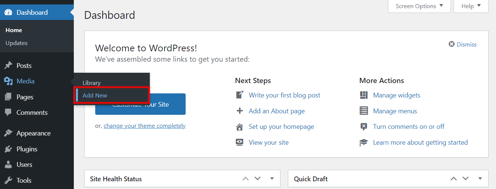Follow the 'change your theme completely' link
This screenshot has height=189, width=496.
coord(144,126)
